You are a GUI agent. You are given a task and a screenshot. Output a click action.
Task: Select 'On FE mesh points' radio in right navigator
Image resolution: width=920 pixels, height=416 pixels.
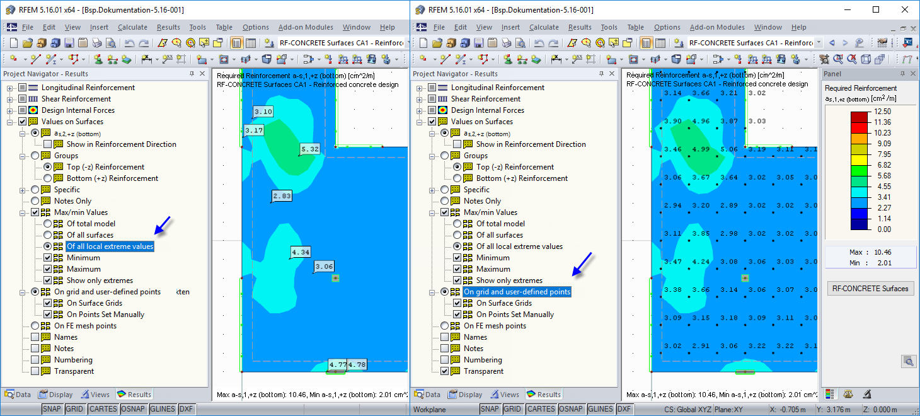(x=445, y=326)
